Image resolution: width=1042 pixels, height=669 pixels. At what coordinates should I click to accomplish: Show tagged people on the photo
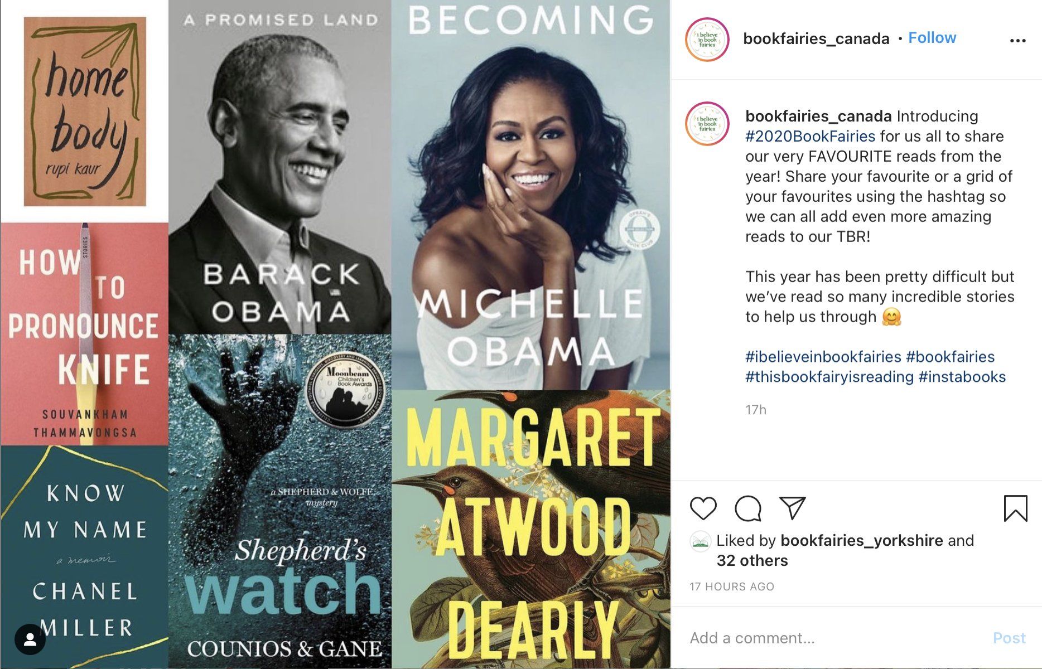[30, 639]
